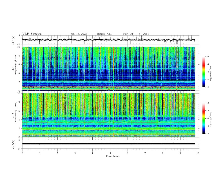Click the "ch.1(V)" axis label
The height and width of the screenshot is (172, 223).
click(x=14, y=40)
